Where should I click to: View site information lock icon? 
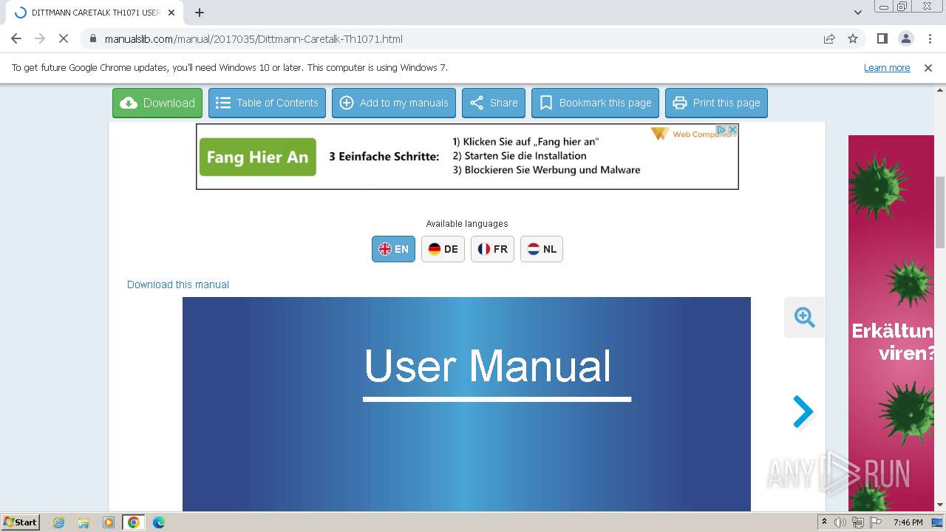coord(92,38)
